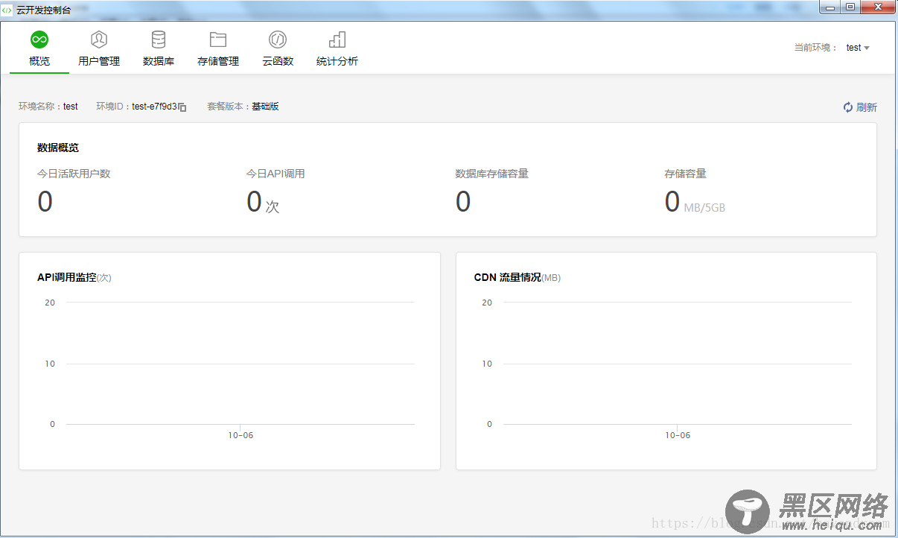The height and width of the screenshot is (538, 898).
Task: Click the app icon in title bar
Action: (x=7, y=10)
